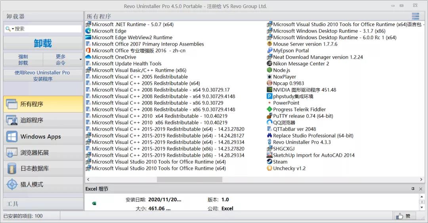The image size is (428, 223).
Task: Expand the 更多命令 dropdown arrow
Action: click(80, 59)
